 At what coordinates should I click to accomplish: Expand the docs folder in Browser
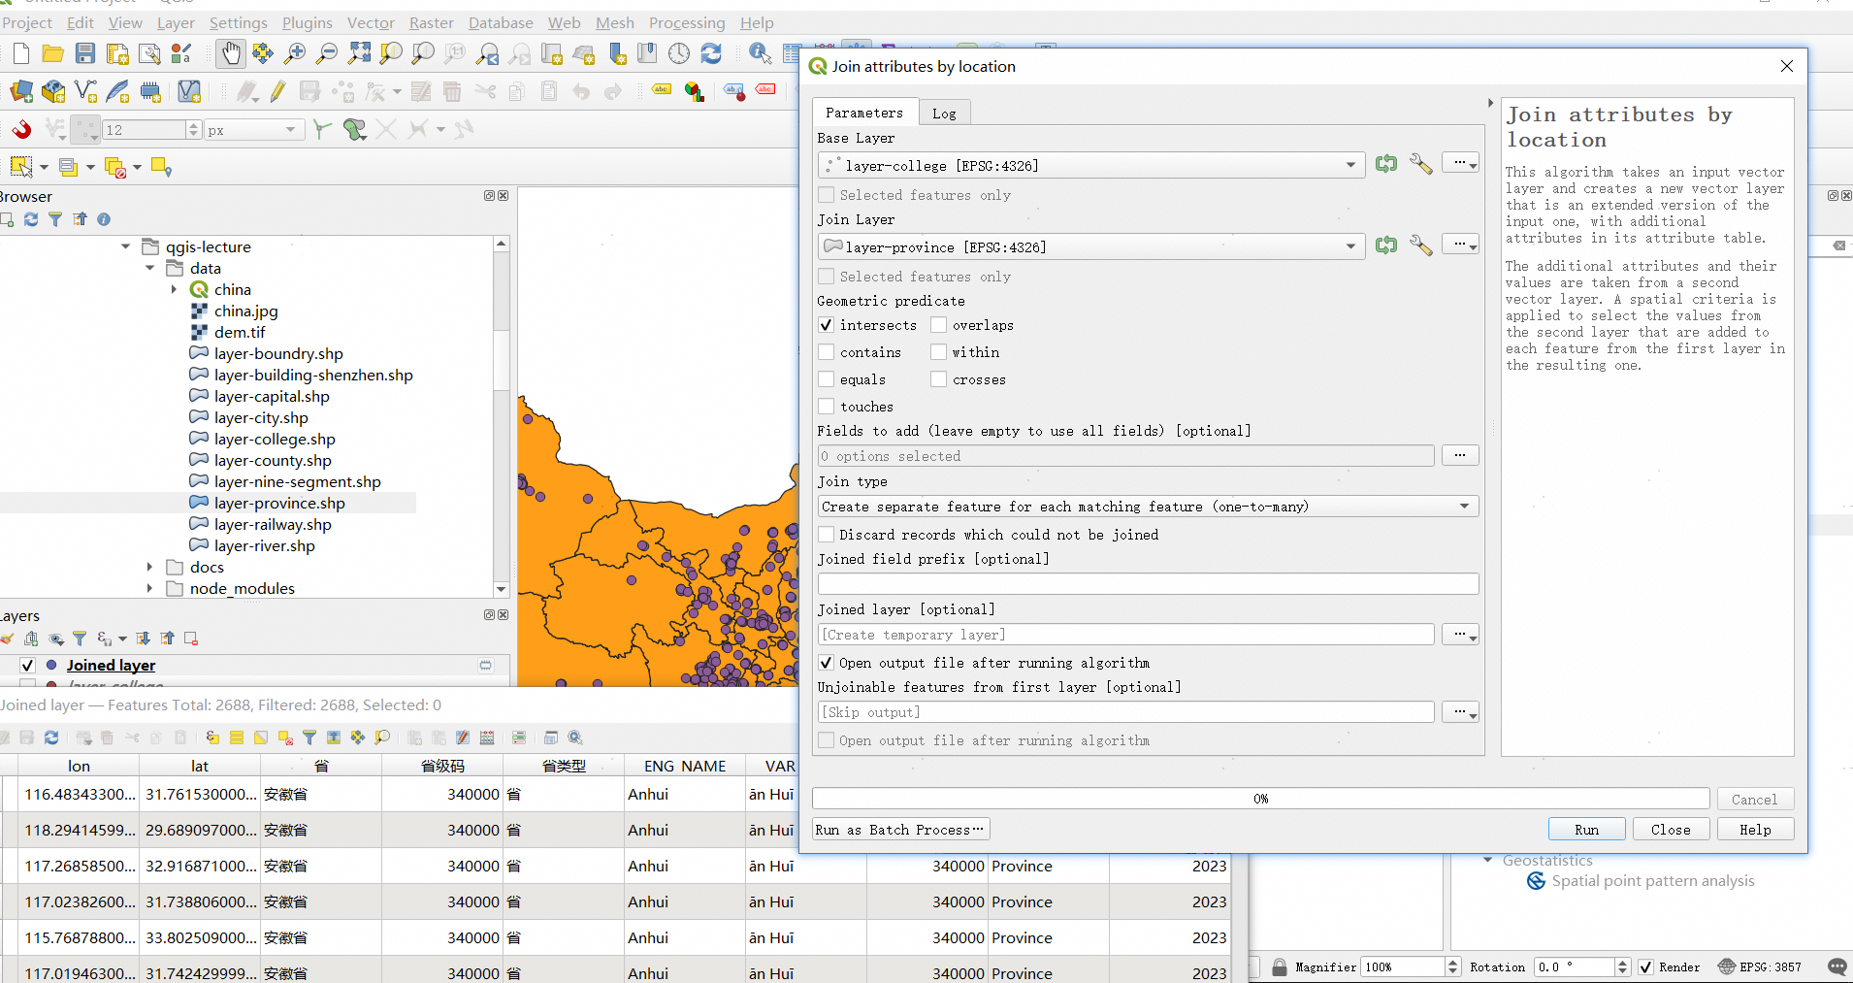pos(149,567)
